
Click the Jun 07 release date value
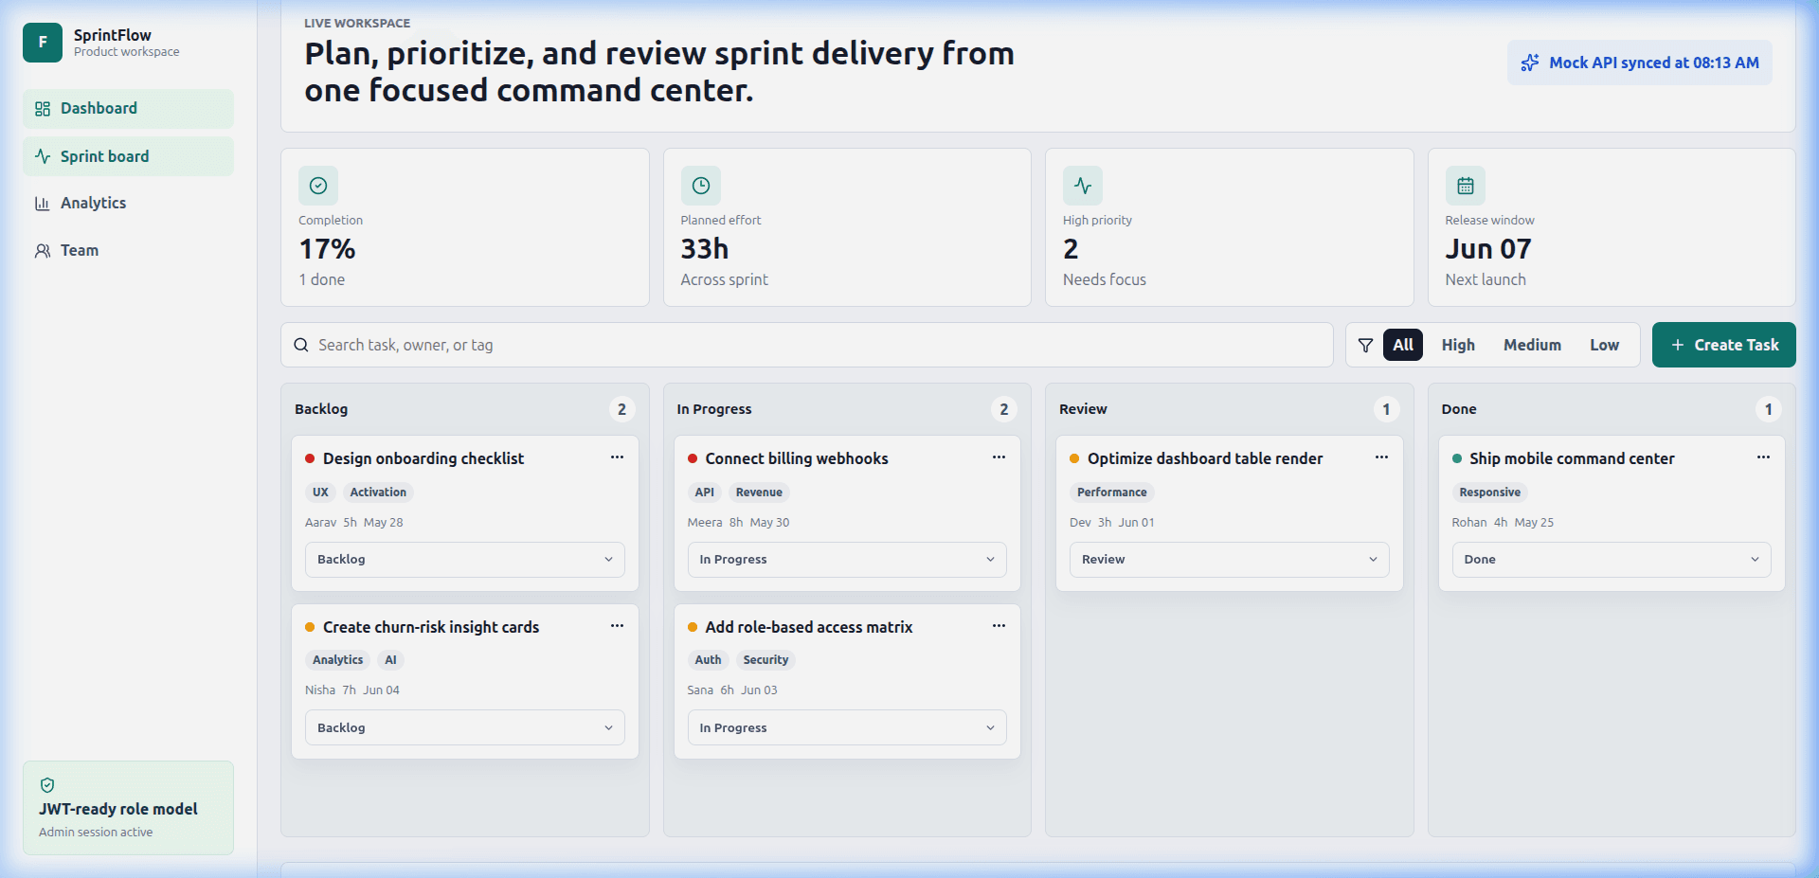1488,249
